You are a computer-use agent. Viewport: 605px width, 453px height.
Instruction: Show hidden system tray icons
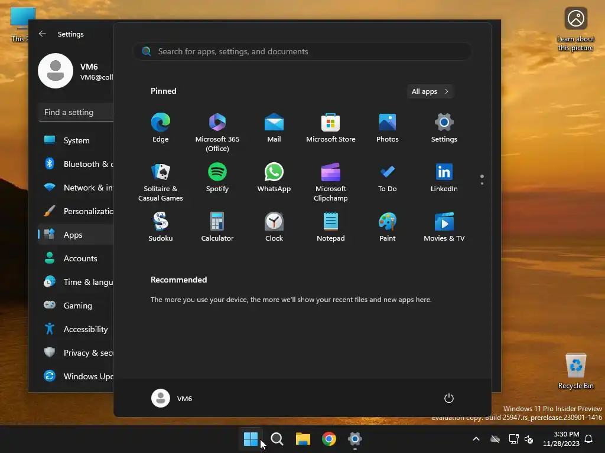click(x=476, y=439)
